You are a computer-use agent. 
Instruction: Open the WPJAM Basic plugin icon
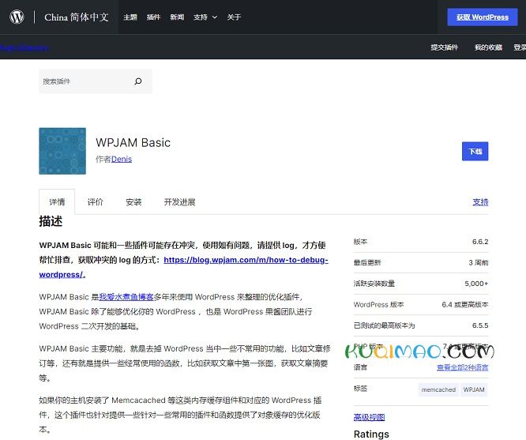pos(62,151)
